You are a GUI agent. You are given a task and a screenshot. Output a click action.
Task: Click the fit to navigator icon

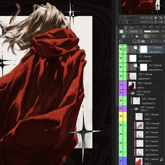click(x=161, y=17)
